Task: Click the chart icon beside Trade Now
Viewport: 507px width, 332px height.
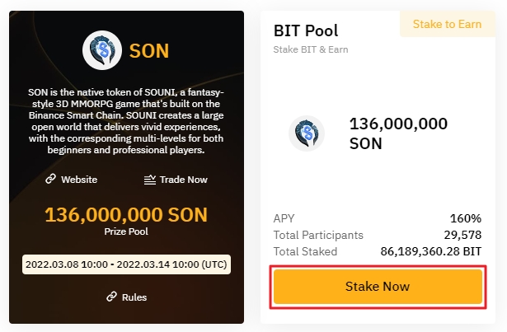Action: click(150, 179)
